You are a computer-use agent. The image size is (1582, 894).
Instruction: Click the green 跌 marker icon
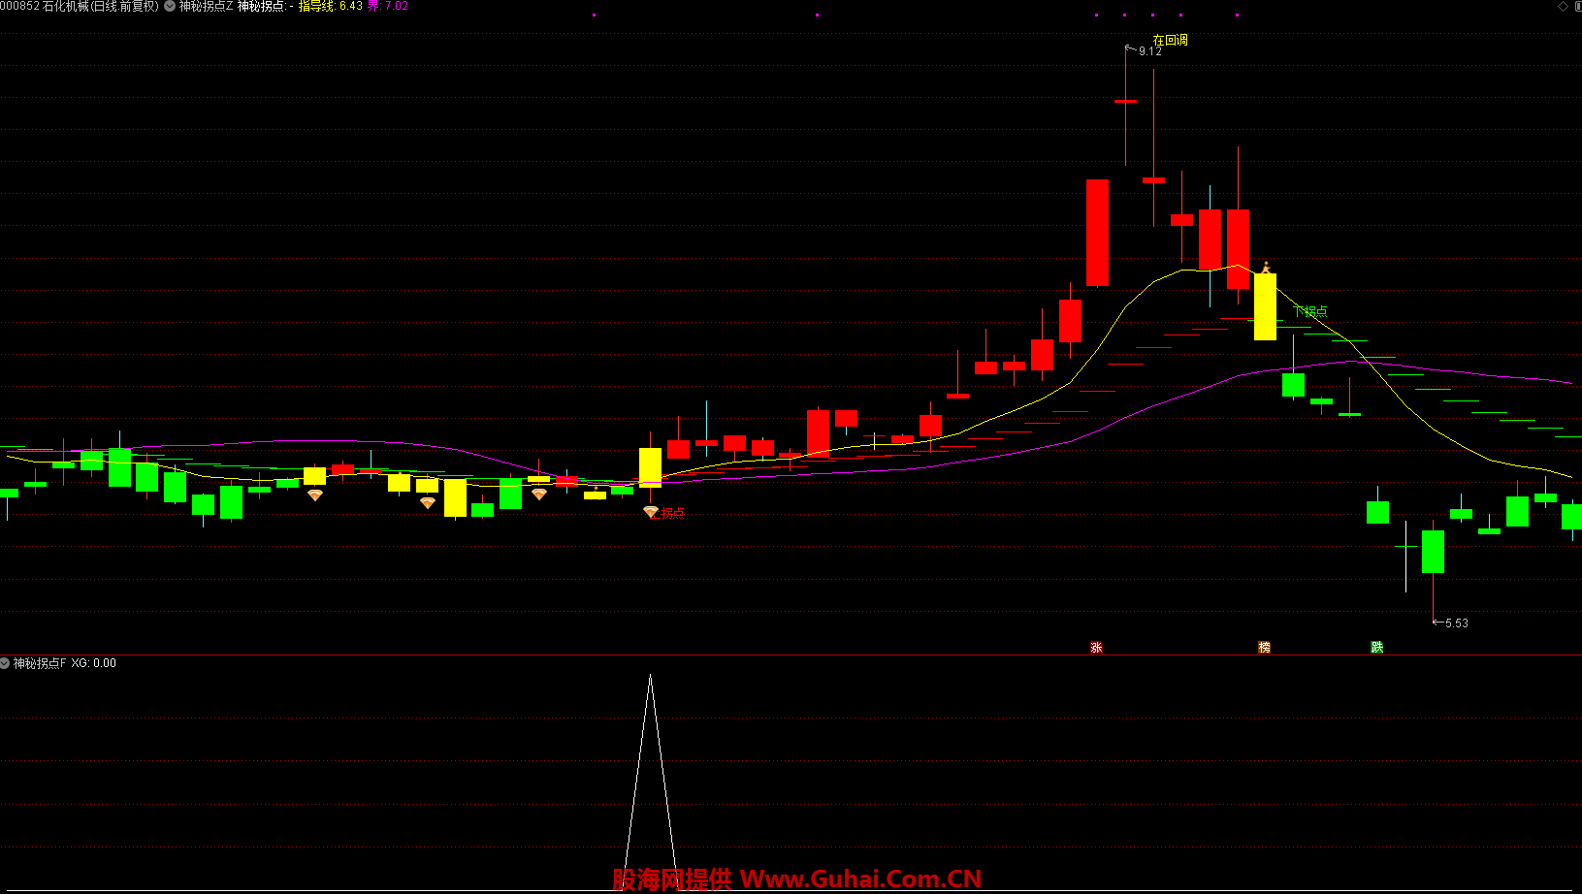[1376, 647]
